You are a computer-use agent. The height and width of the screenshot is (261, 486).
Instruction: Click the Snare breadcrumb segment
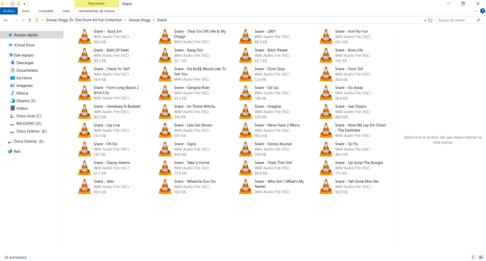[x=162, y=20]
